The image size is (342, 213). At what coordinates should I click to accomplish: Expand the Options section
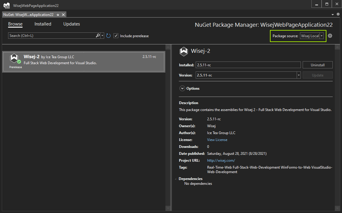[x=182, y=88]
